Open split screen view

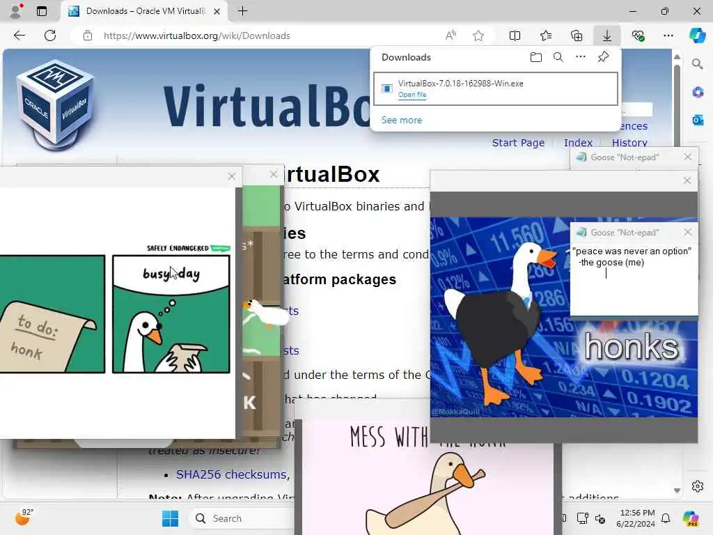pos(515,36)
